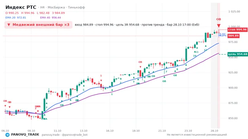Click the 900.00 price axis label
This screenshot has height=139, width=248.
[233, 88]
